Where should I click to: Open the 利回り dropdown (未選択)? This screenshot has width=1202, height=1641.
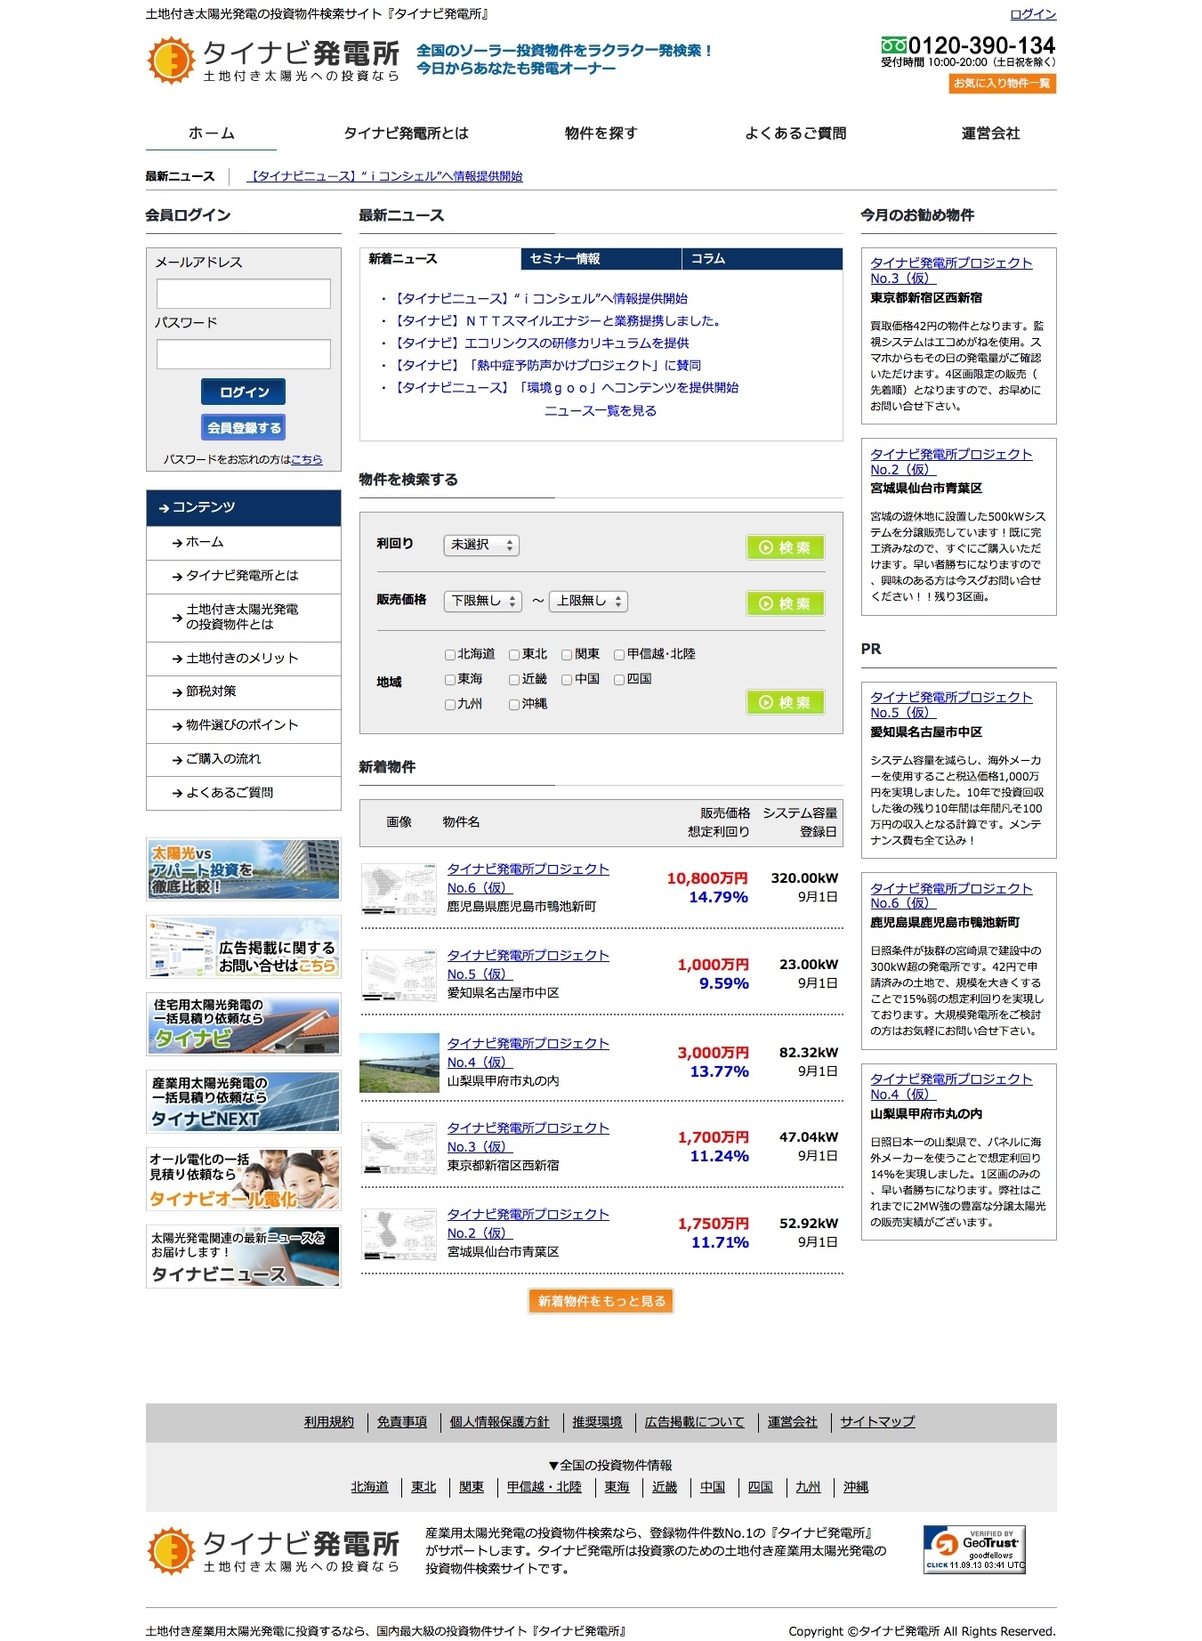pyautogui.click(x=481, y=545)
